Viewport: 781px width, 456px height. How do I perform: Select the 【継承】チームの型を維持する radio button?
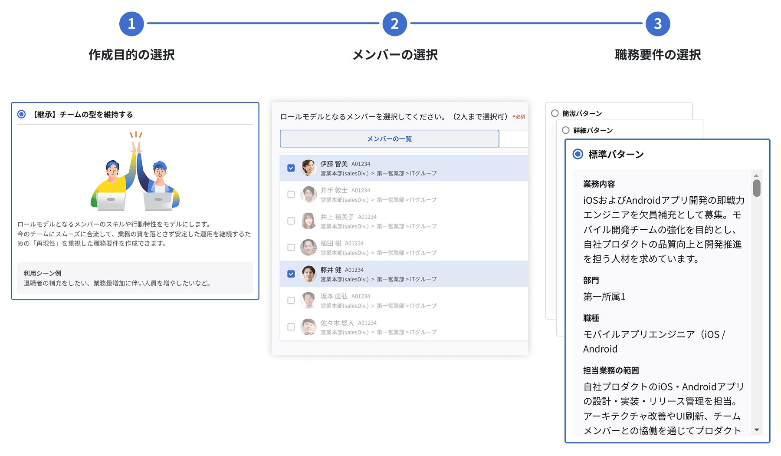[21, 114]
